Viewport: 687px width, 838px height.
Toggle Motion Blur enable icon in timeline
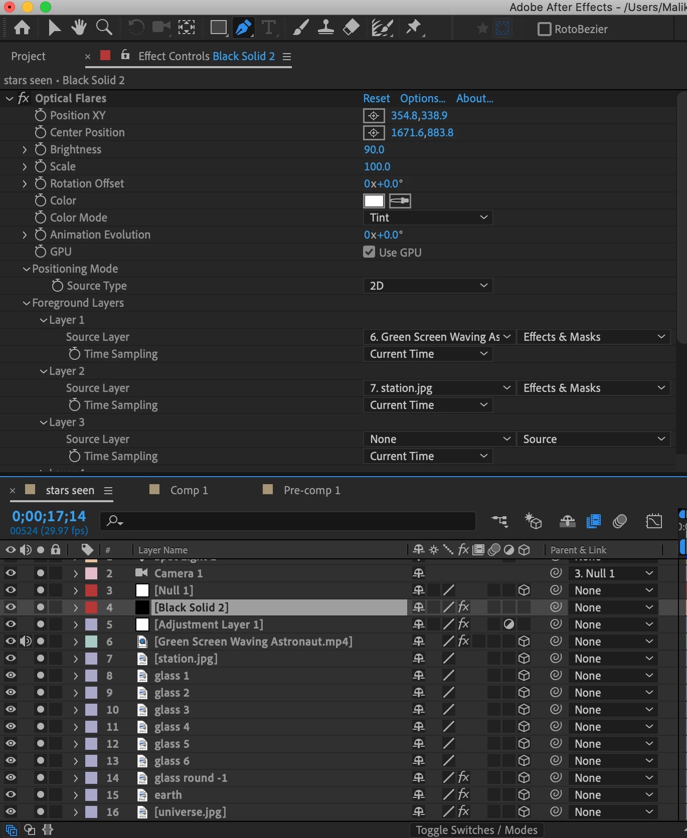click(620, 521)
